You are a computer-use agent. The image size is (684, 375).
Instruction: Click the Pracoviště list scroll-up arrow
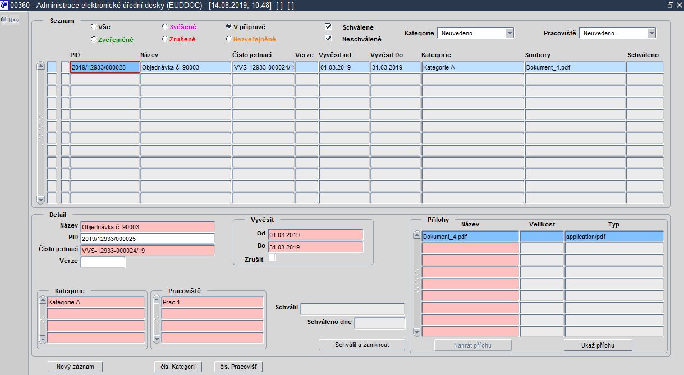(157, 301)
